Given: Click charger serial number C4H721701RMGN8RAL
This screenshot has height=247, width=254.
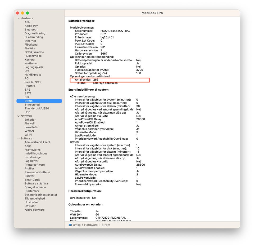Looking at the screenshot, I should tap(111, 218).
